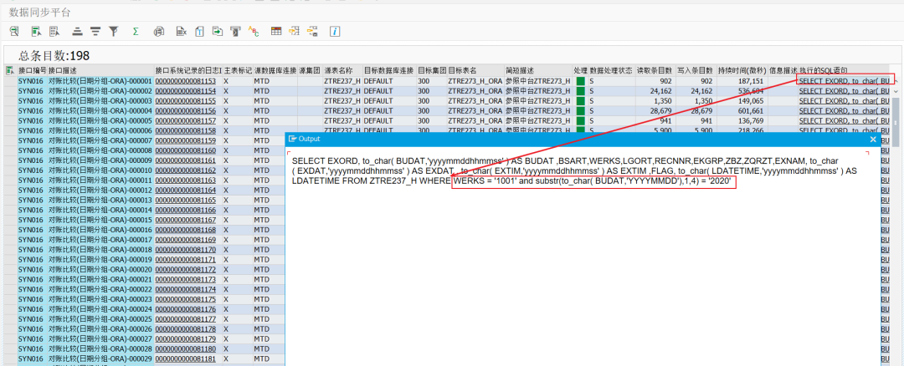Click the select-all-rows icon in the grid corner
Viewport: 904px width, 366px height.
[10, 70]
